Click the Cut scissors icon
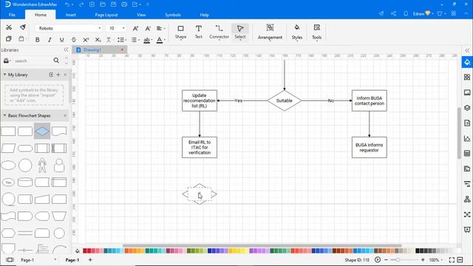This screenshot has height=266, width=473. click(9, 27)
